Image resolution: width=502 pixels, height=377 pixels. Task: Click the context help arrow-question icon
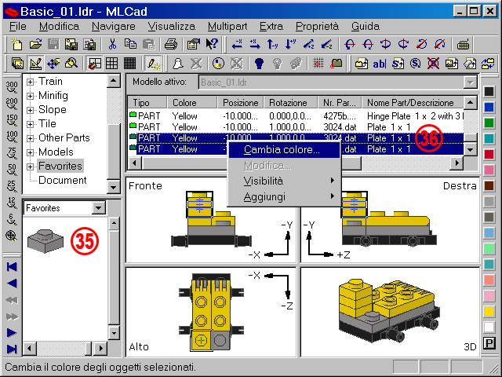click(212, 44)
